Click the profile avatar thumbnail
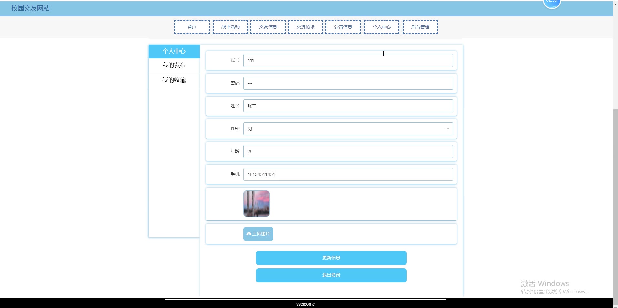Screen dimensions: 618x308 click(256, 204)
